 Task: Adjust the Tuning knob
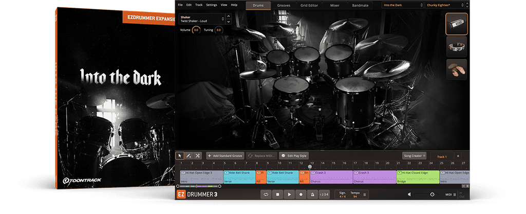click(x=218, y=30)
